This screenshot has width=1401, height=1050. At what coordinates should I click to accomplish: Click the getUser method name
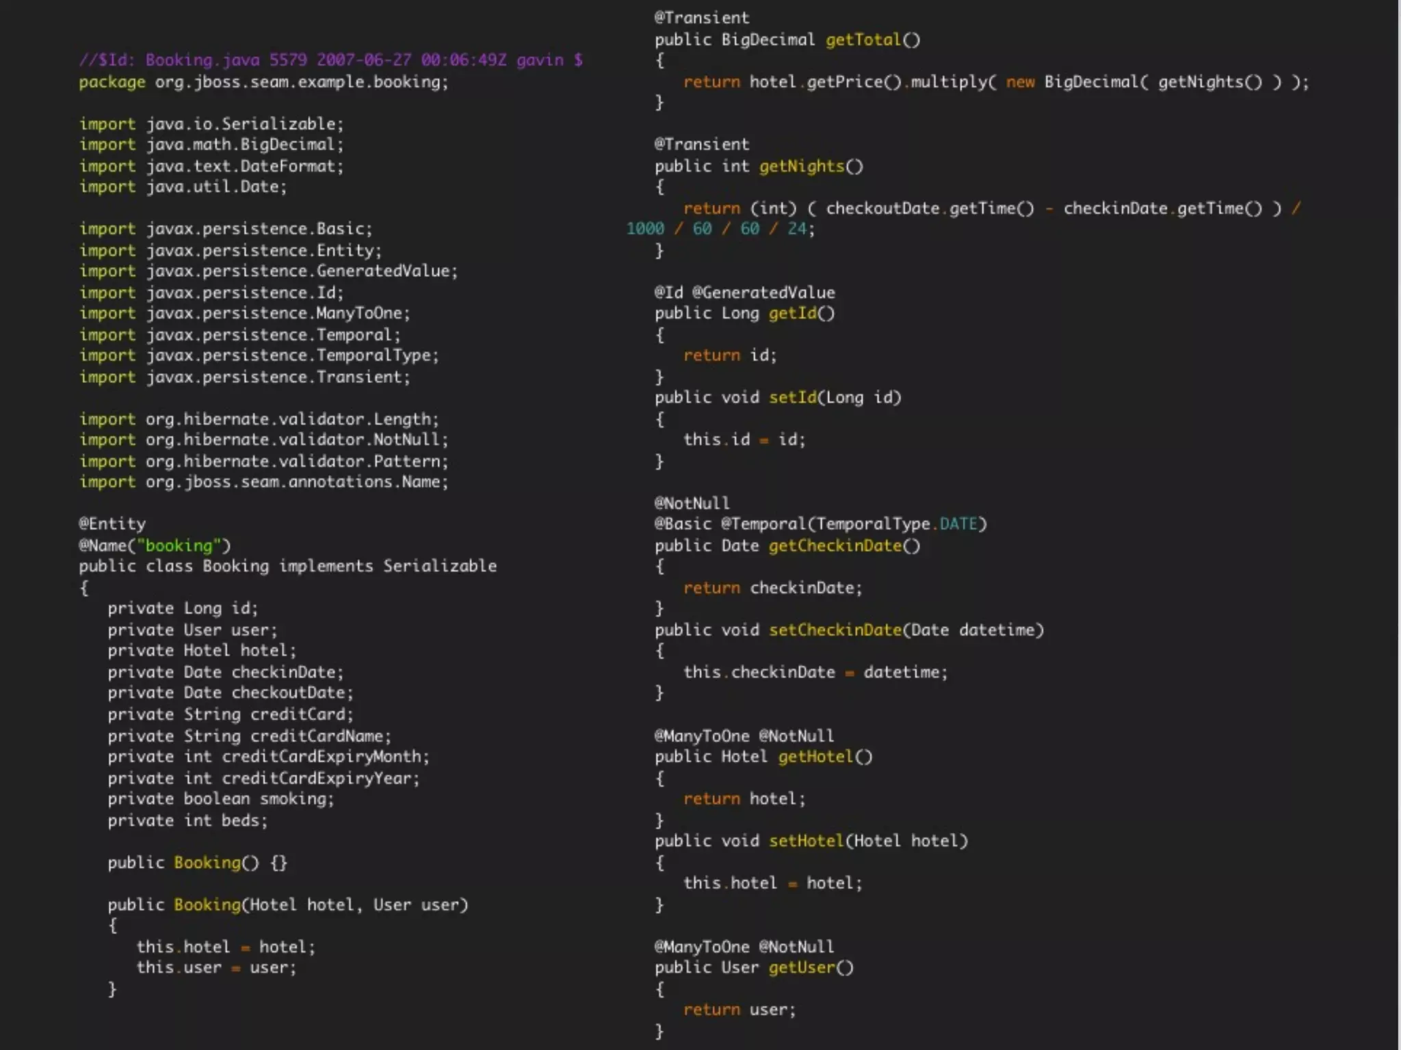(x=802, y=967)
